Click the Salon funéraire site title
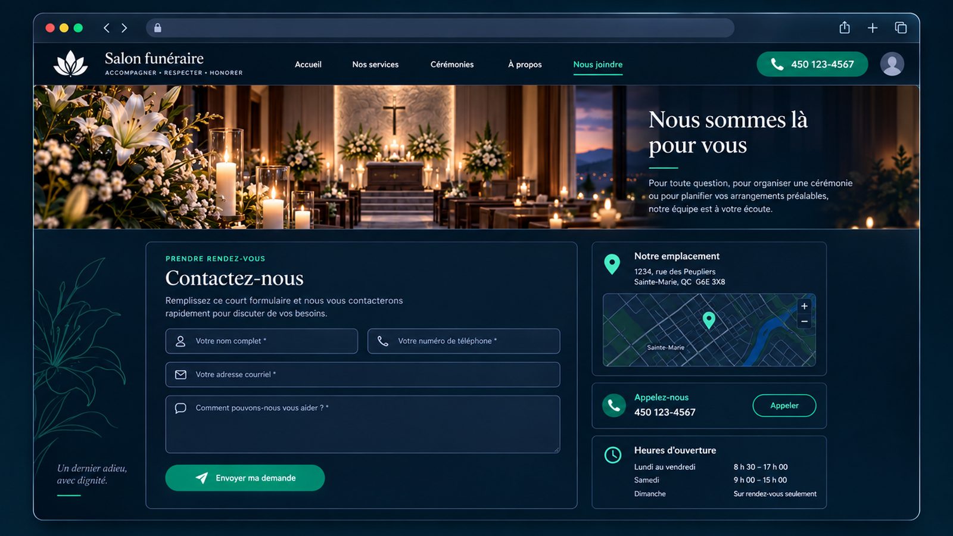The height and width of the screenshot is (536, 953). coord(154,58)
